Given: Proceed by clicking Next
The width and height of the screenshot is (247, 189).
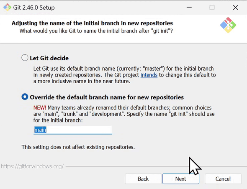Looking at the screenshot, I should pyautogui.click(x=181, y=179).
